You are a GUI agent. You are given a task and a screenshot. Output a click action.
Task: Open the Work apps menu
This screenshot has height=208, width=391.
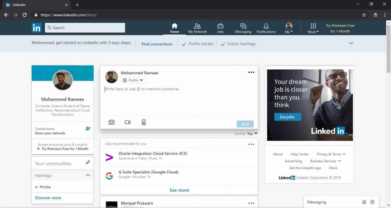pyautogui.click(x=313, y=28)
